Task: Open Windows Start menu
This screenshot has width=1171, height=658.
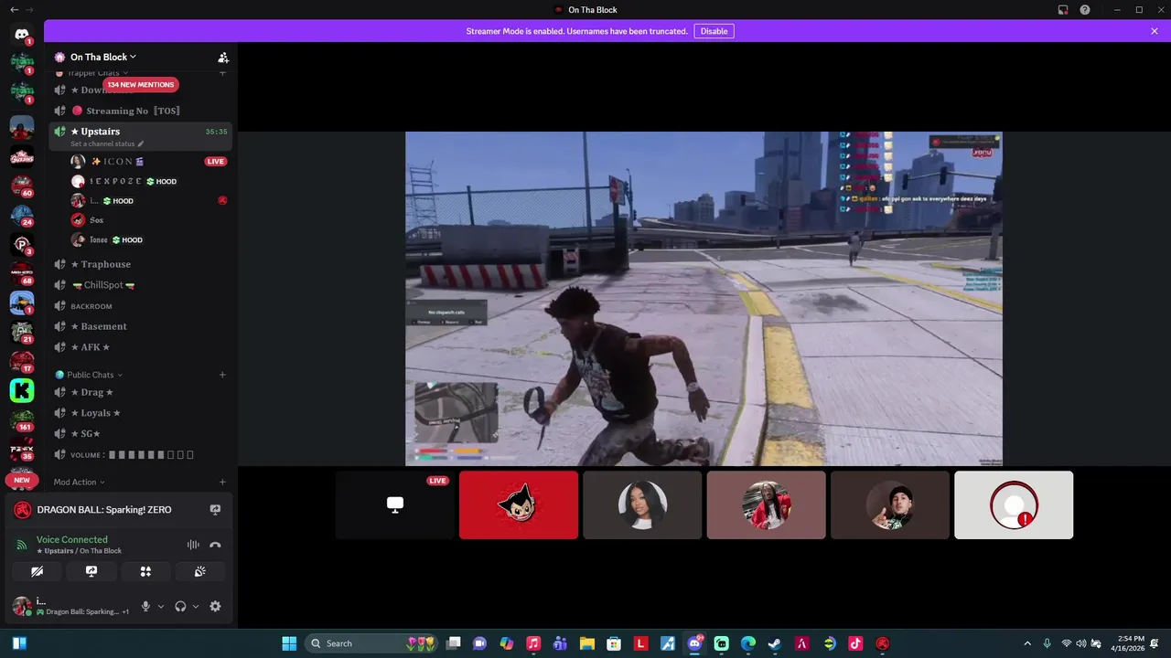Action: point(289,643)
